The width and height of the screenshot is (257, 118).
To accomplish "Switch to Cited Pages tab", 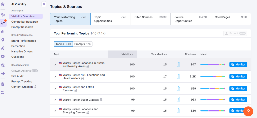I will (x=231, y=19).
